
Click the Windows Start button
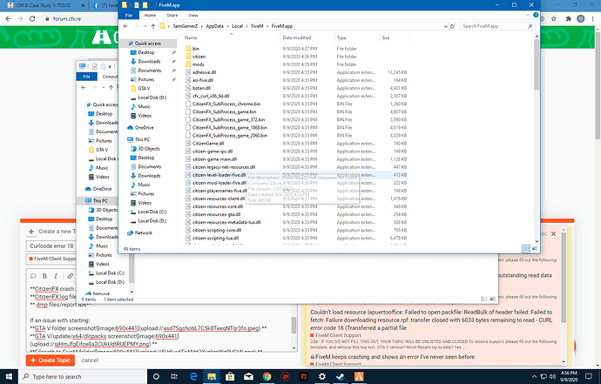(8, 375)
